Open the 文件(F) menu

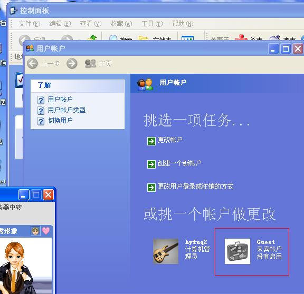coord(29,24)
